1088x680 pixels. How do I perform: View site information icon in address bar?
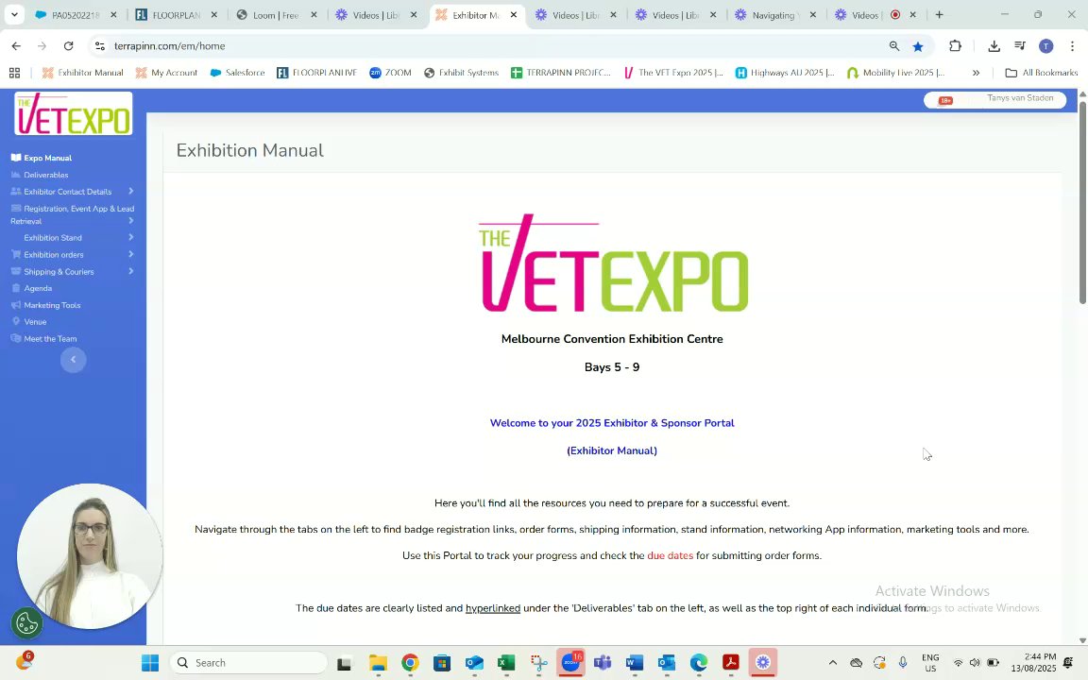[x=100, y=45]
